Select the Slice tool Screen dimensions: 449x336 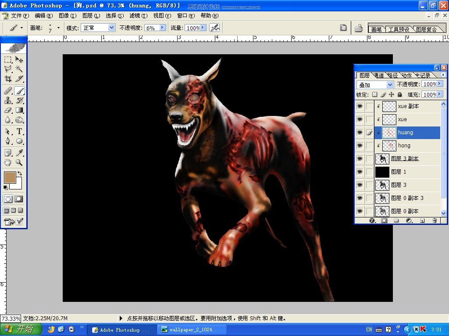pyautogui.click(x=19, y=79)
